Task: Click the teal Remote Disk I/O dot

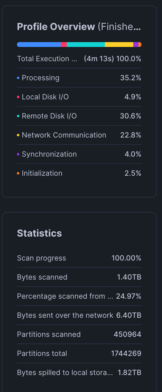Action: coord(18,116)
